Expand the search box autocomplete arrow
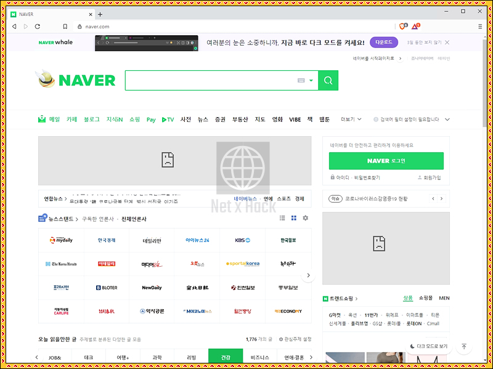493x369 pixels. coord(311,81)
